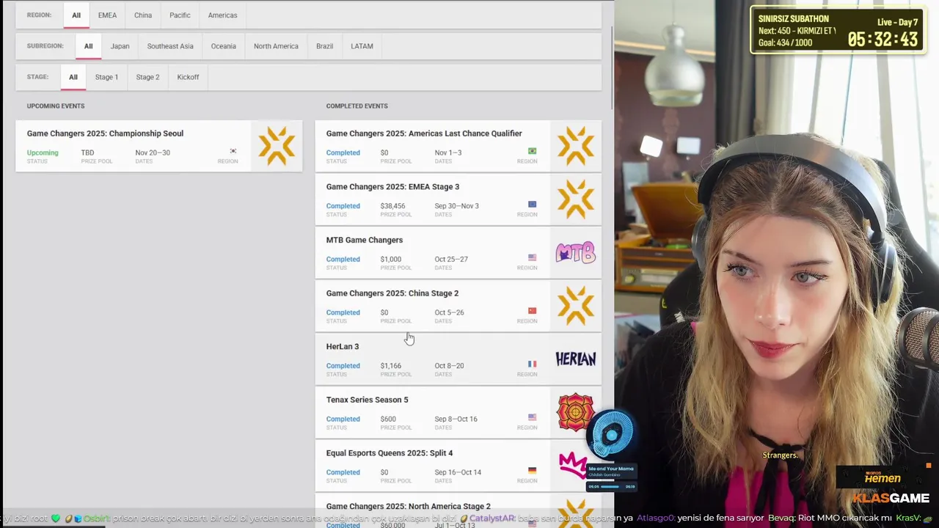Open Game Changers 2025: Championship Seoul event

[x=158, y=146]
